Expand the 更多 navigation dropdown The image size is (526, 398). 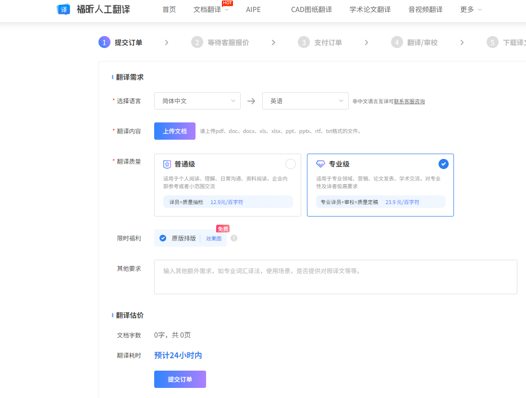click(x=470, y=9)
